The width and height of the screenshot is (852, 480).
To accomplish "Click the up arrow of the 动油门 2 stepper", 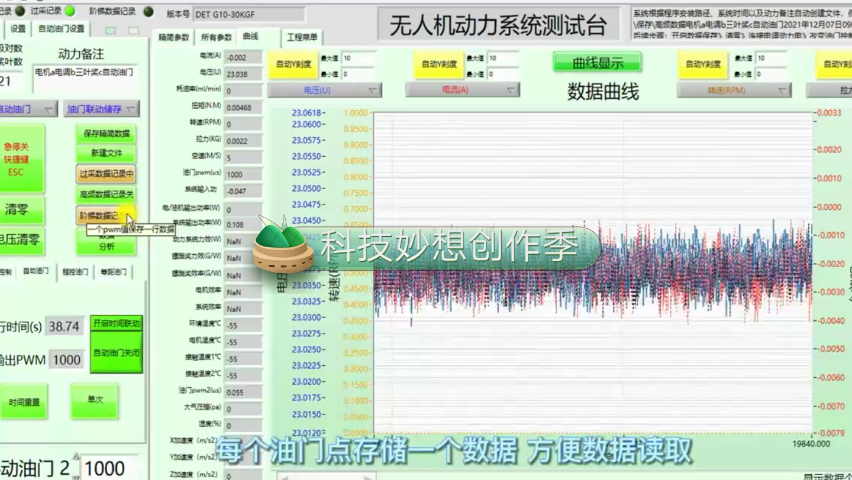I will 76,456.
